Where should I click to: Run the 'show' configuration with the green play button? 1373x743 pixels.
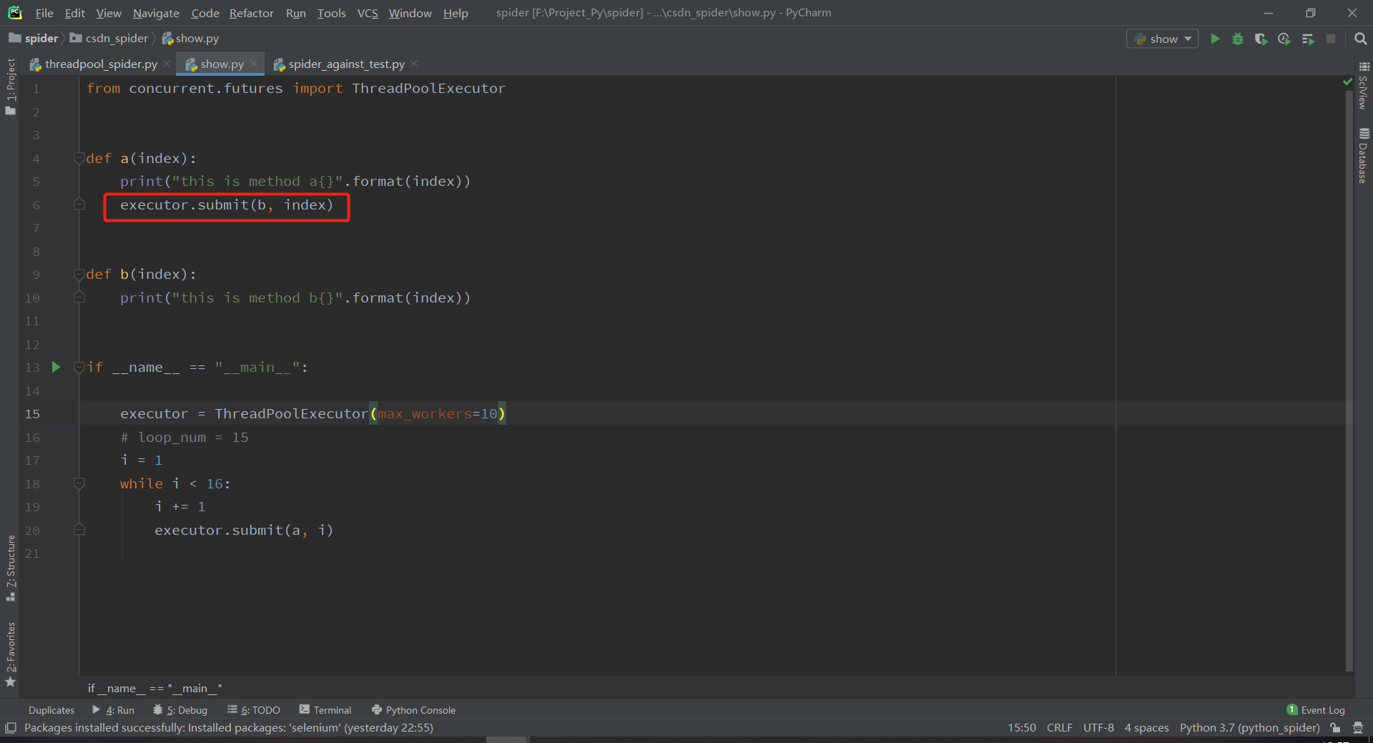tap(1215, 39)
